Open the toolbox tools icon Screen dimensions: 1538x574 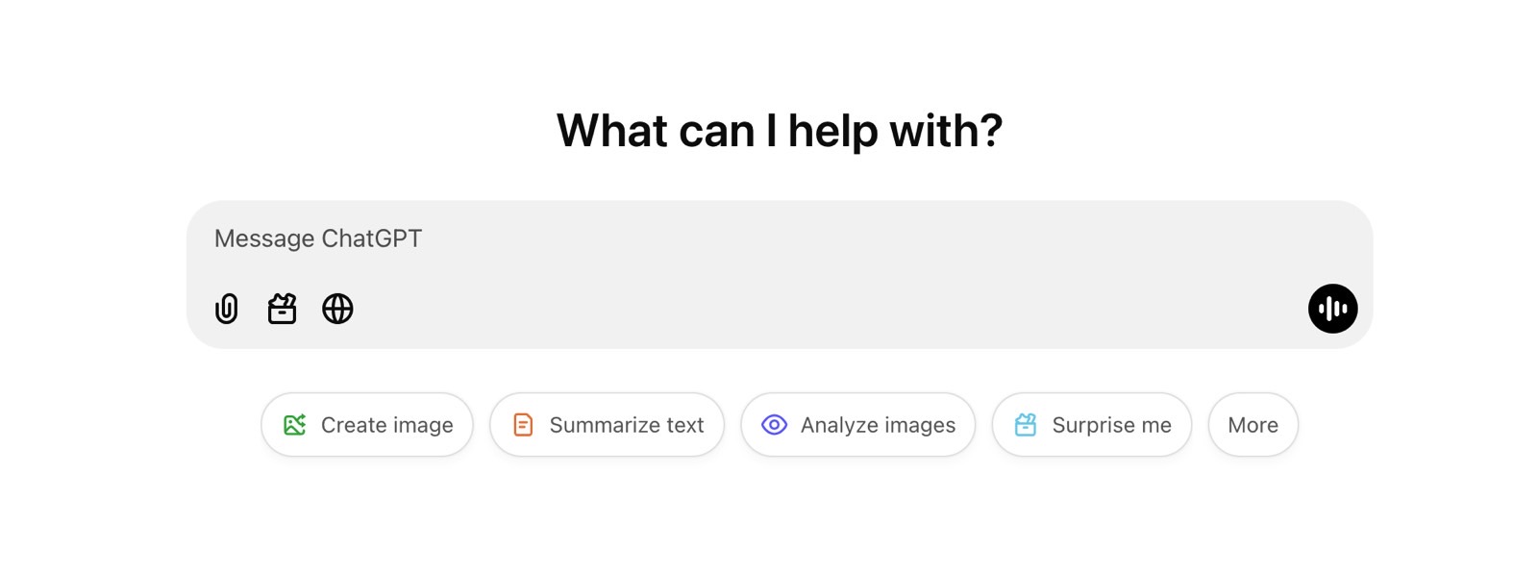pyautogui.click(x=282, y=309)
